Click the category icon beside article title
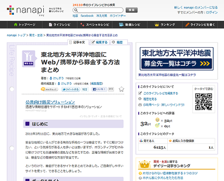This screenshot has width=224, height=181. click(x=29, y=59)
